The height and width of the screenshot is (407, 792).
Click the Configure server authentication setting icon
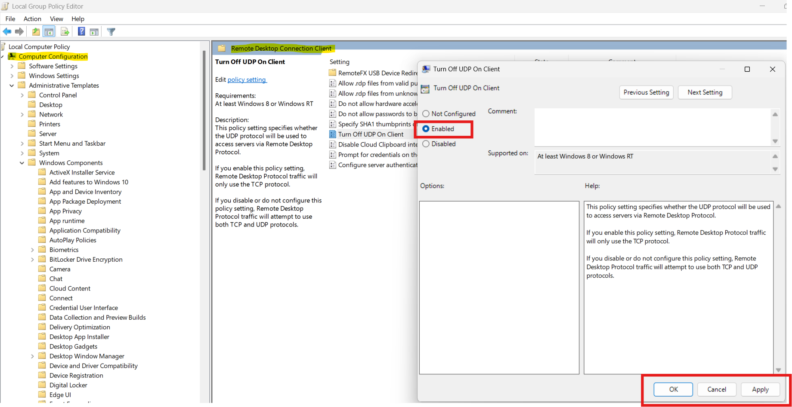coord(333,165)
